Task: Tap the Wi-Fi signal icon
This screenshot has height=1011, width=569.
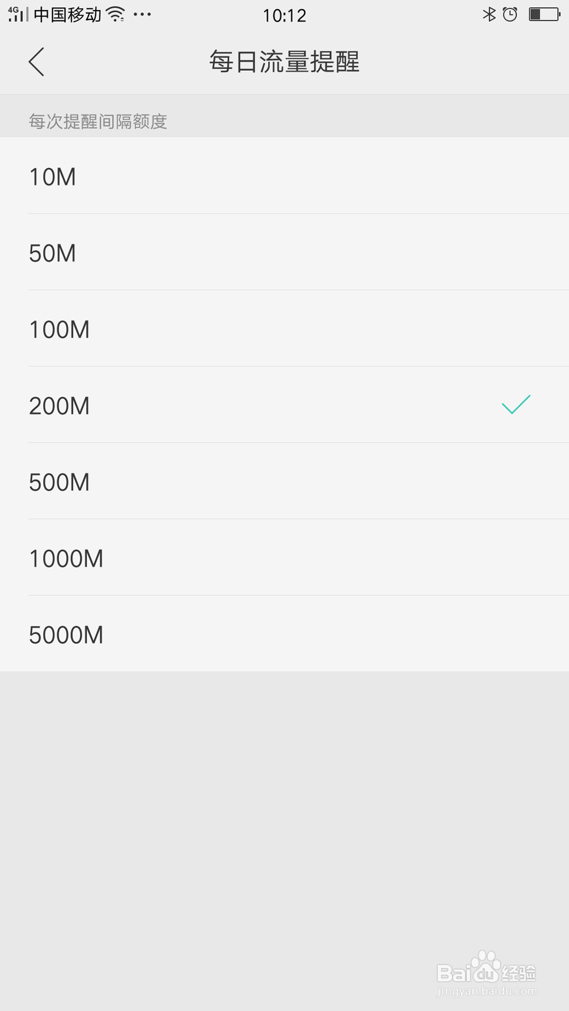Action: 116,14
